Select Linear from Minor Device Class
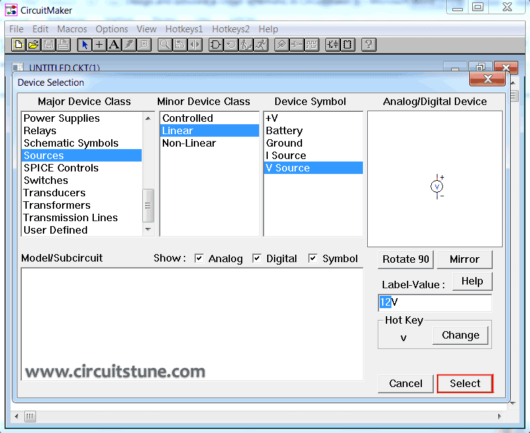Viewport: 530px width, 433px height. (x=209, y=130)
